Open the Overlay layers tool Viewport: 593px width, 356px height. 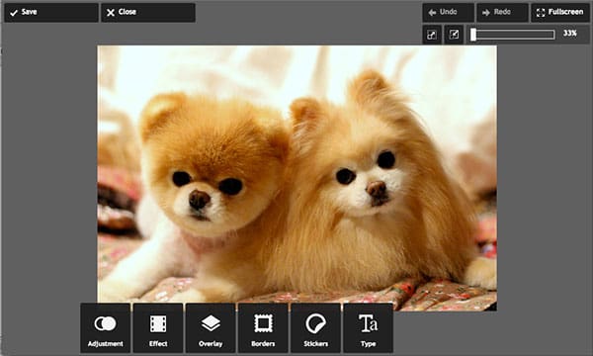click(x=211, y=328)
